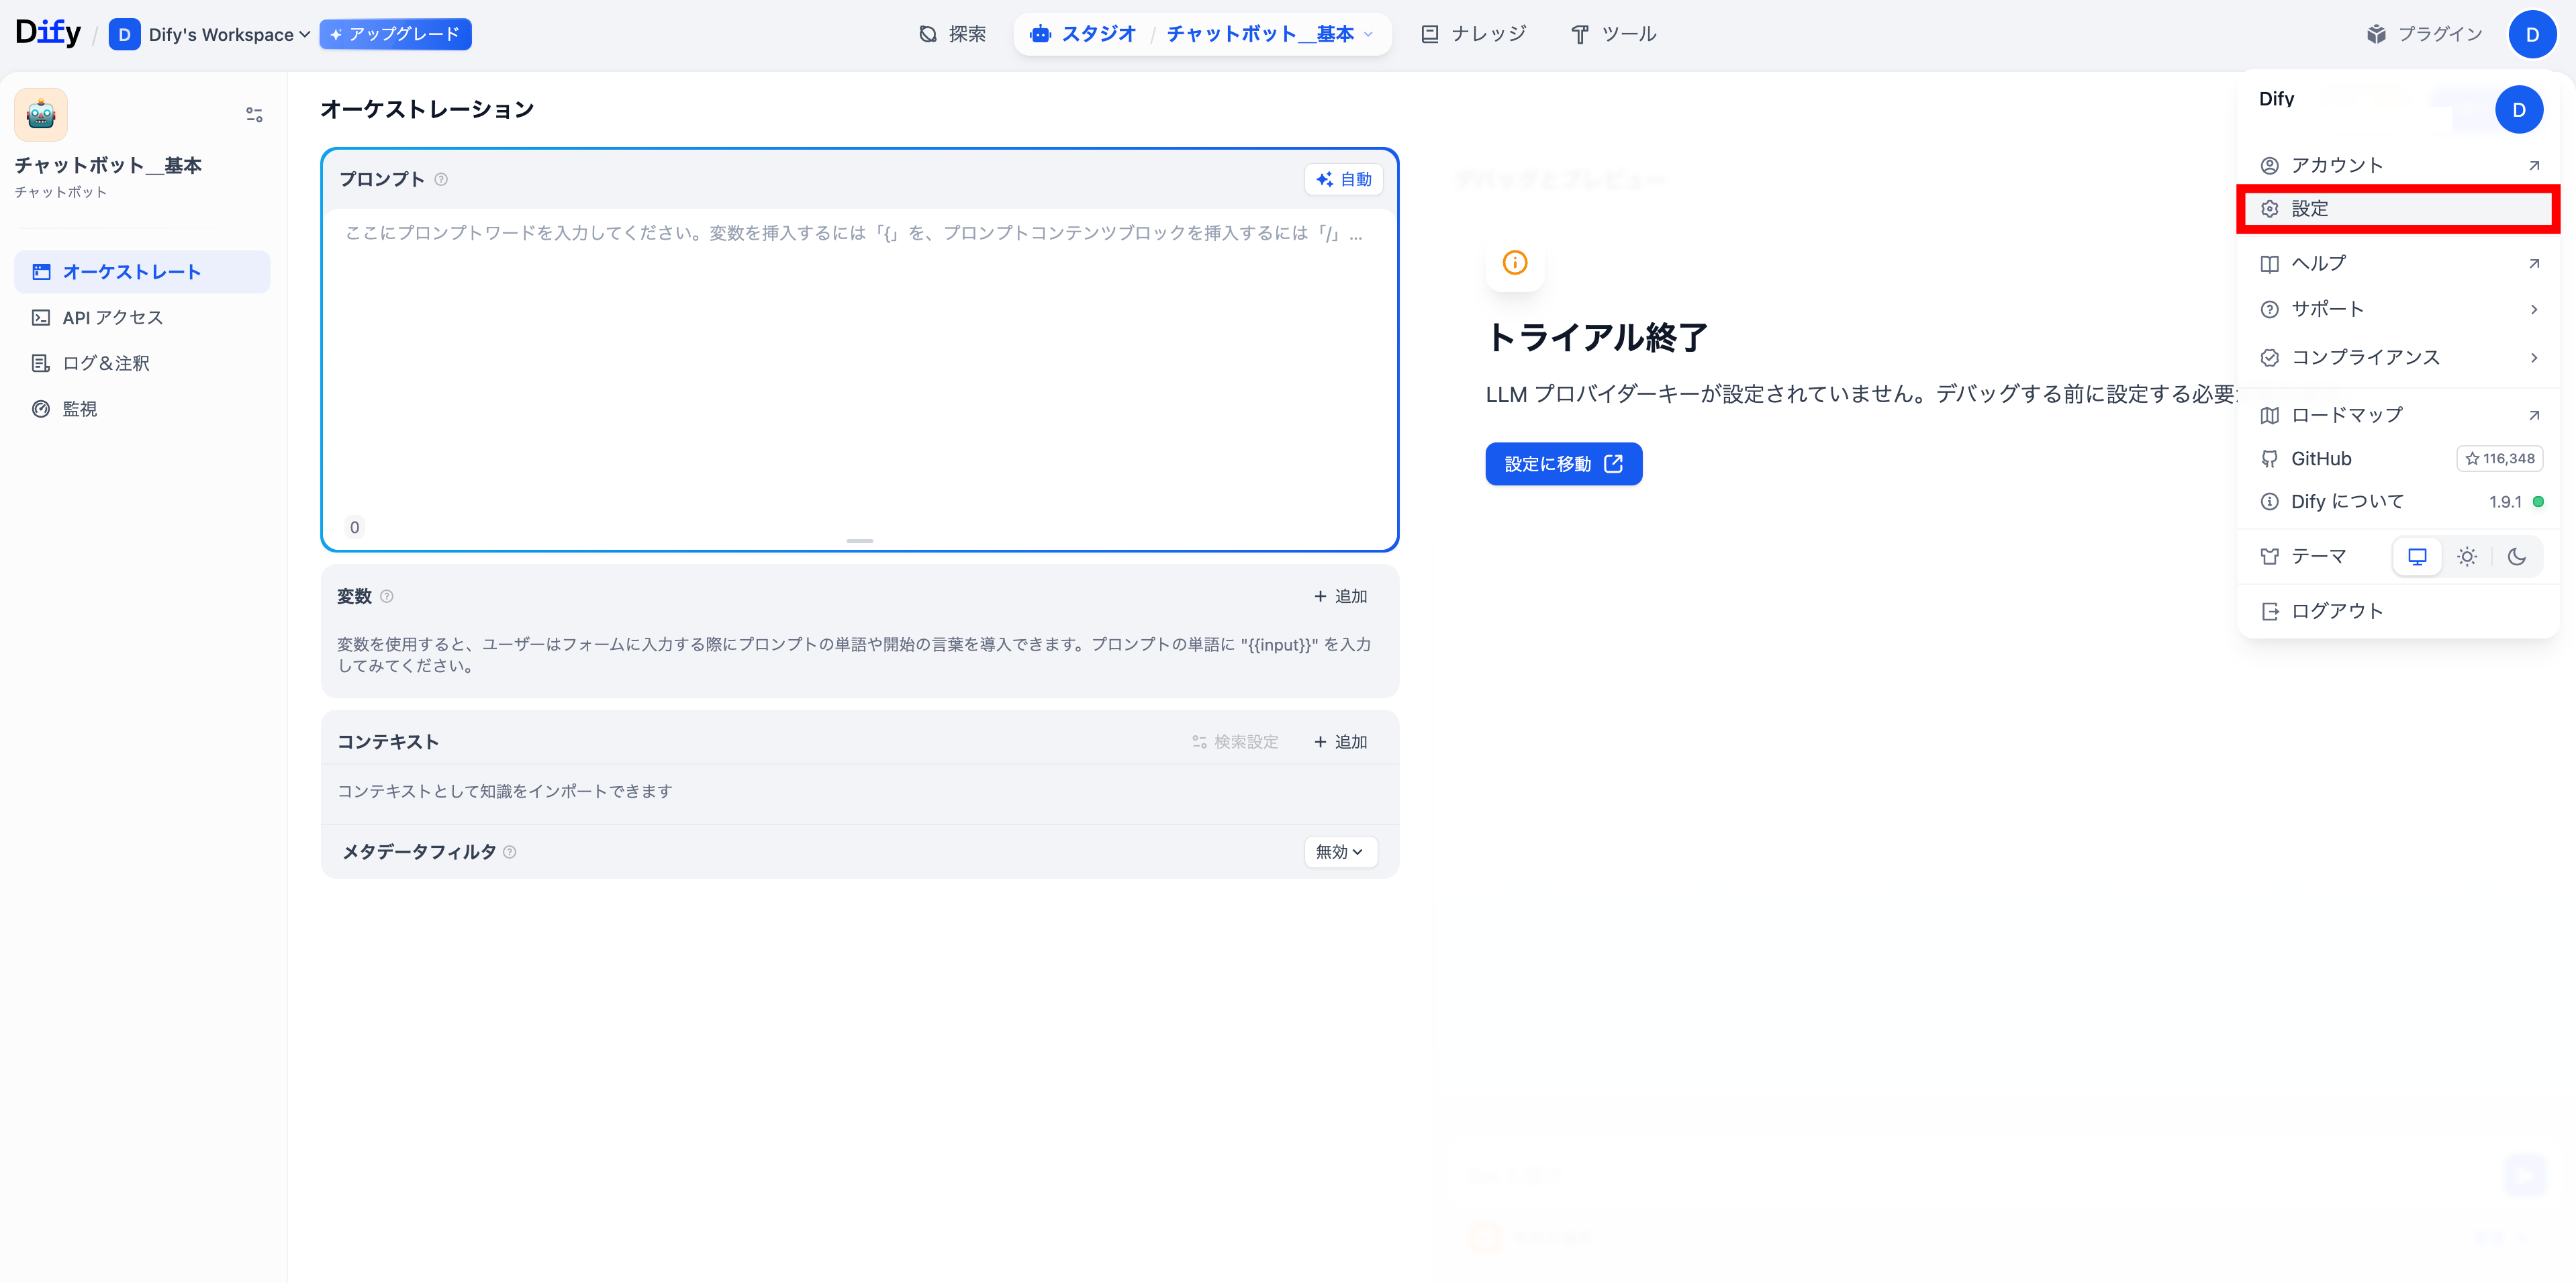Click the 自動 prompt generation button
The image size is (2576, 1283).
(x=1344, y=179)
